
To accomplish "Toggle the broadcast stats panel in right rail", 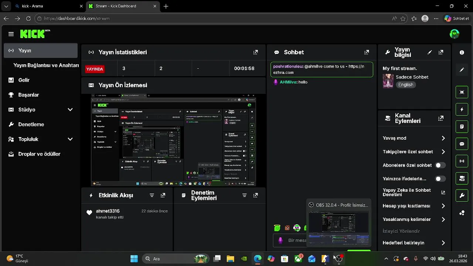I will (462, 161).
